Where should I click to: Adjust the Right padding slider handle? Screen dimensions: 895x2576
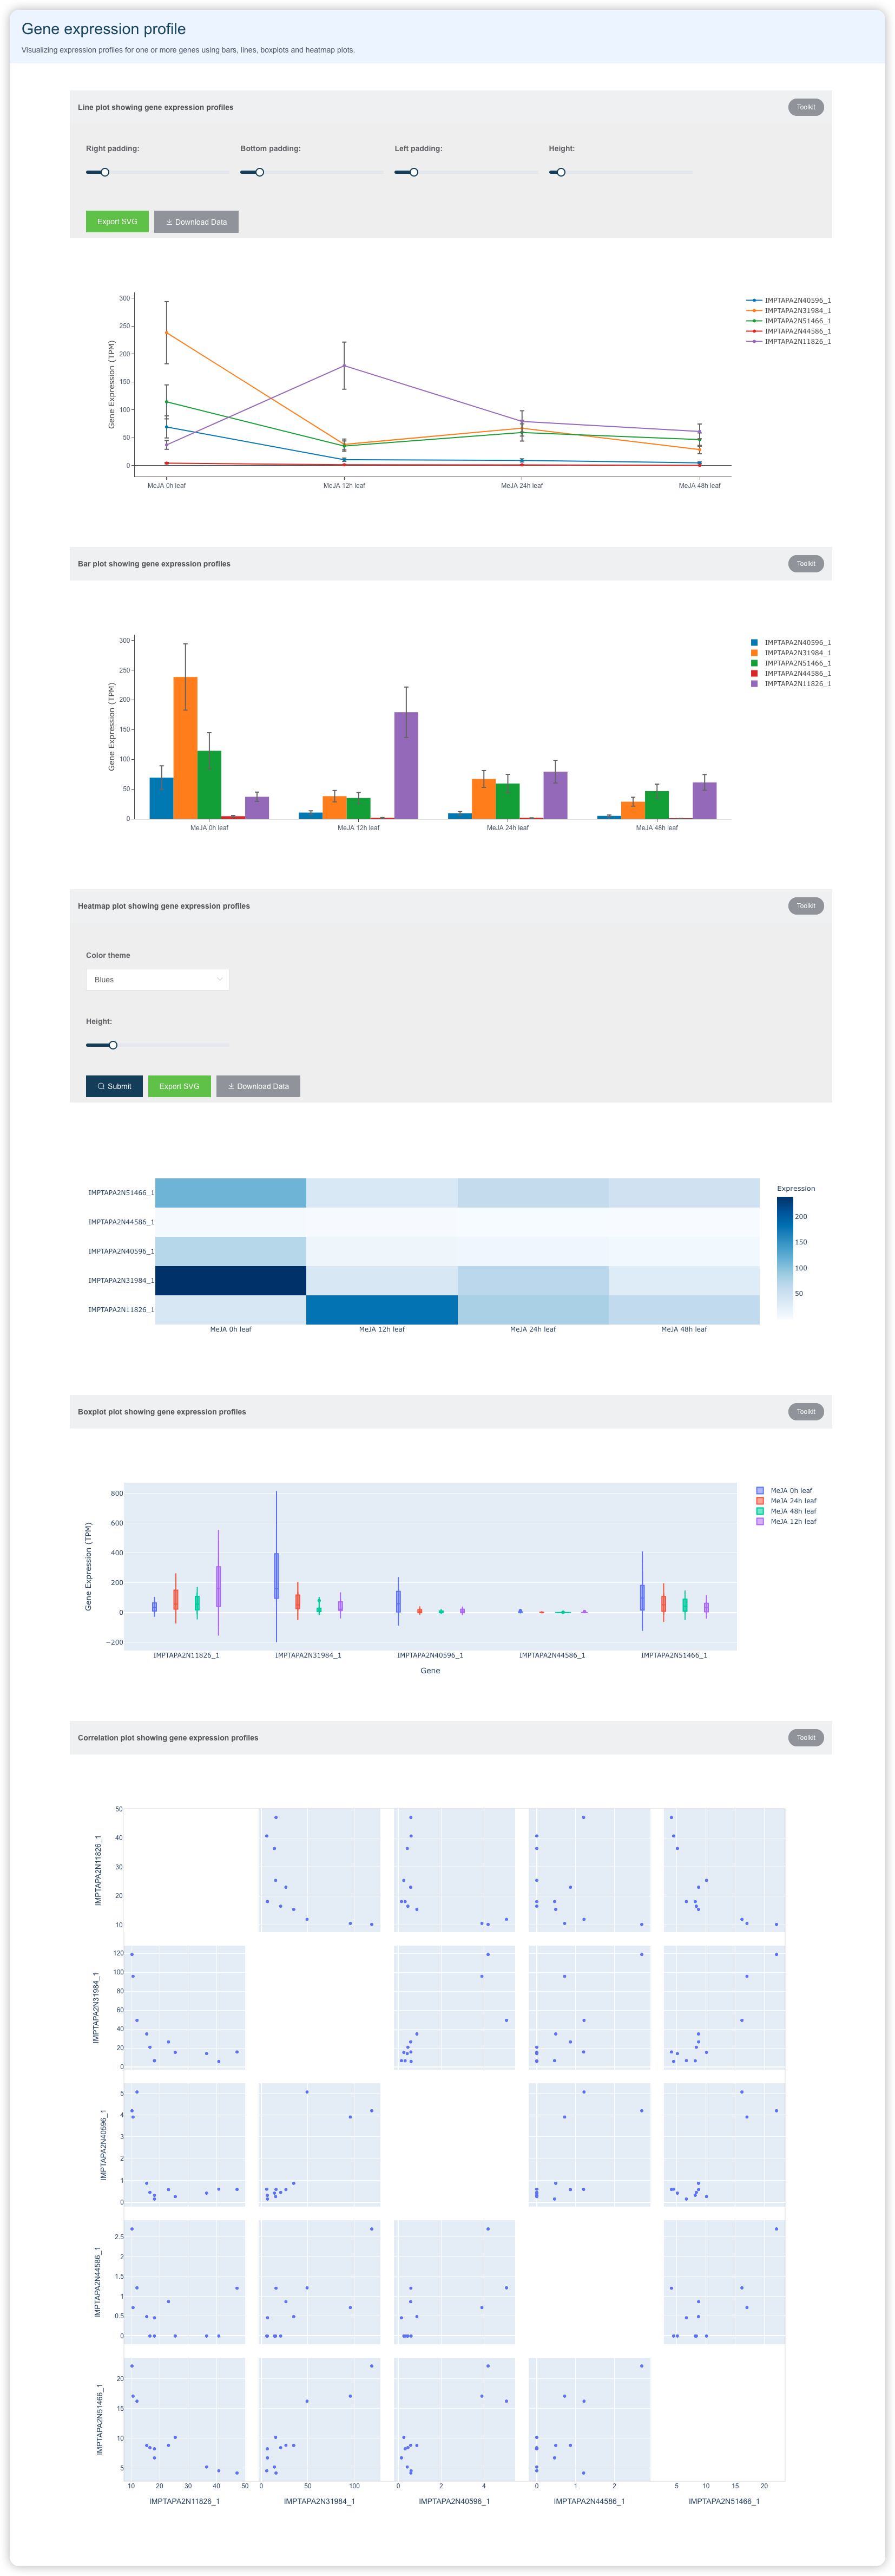tap(105, 172)
